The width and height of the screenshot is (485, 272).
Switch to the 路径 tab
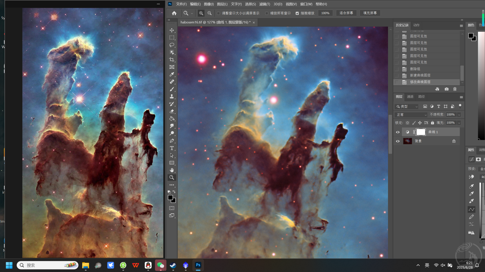[422, 97]
